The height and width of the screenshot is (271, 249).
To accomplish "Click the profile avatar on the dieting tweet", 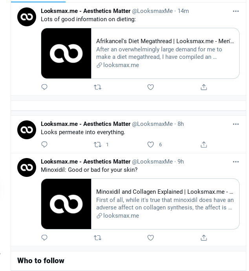I will pos(27,17).
